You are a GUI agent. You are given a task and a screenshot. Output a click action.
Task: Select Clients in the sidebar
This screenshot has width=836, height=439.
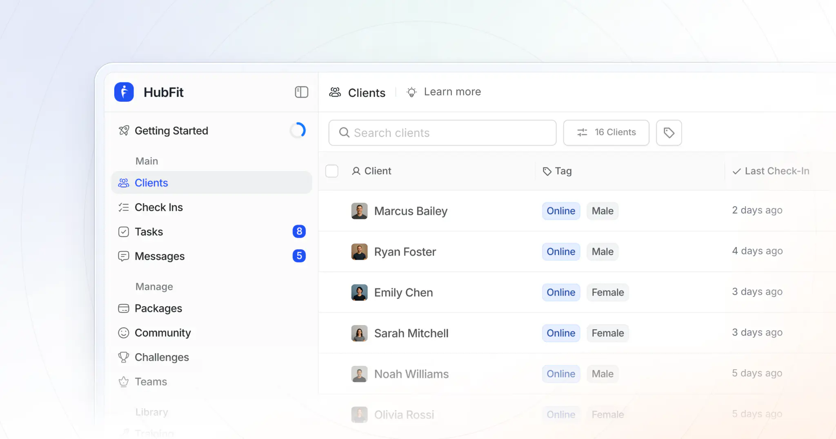[x=211, y=183]
